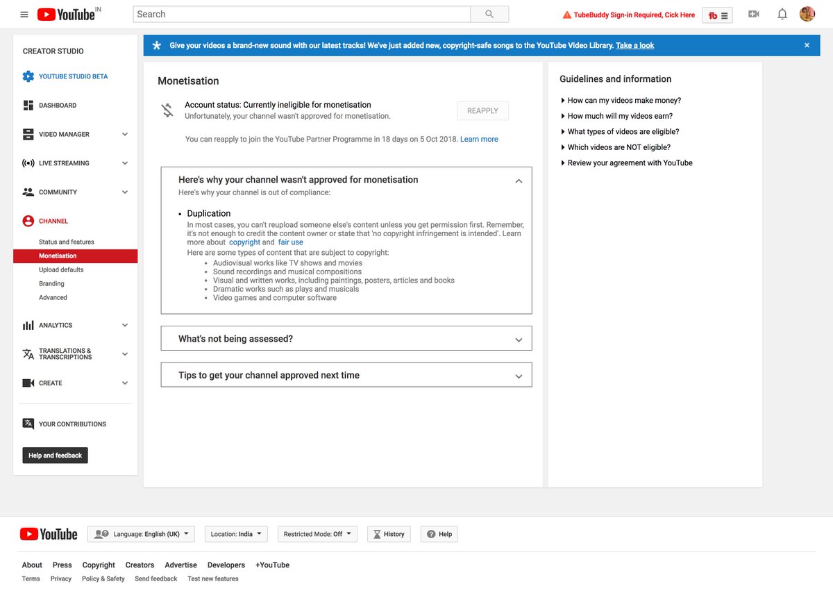833x600 pixels.
Task: Click the Video Manager icon
Action: click(x=28, y=134)
